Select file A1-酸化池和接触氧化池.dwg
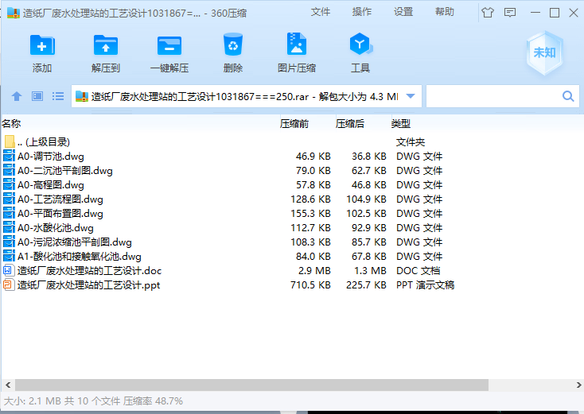The width and height of the screenshot is (584, 414). point(293,257)
